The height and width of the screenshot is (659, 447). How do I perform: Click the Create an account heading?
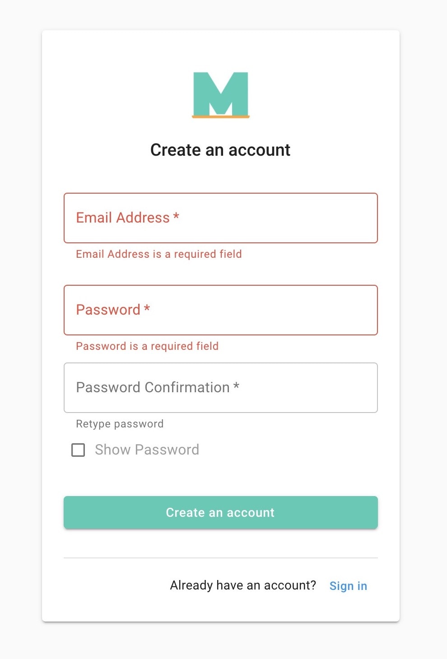coord(220,149)
